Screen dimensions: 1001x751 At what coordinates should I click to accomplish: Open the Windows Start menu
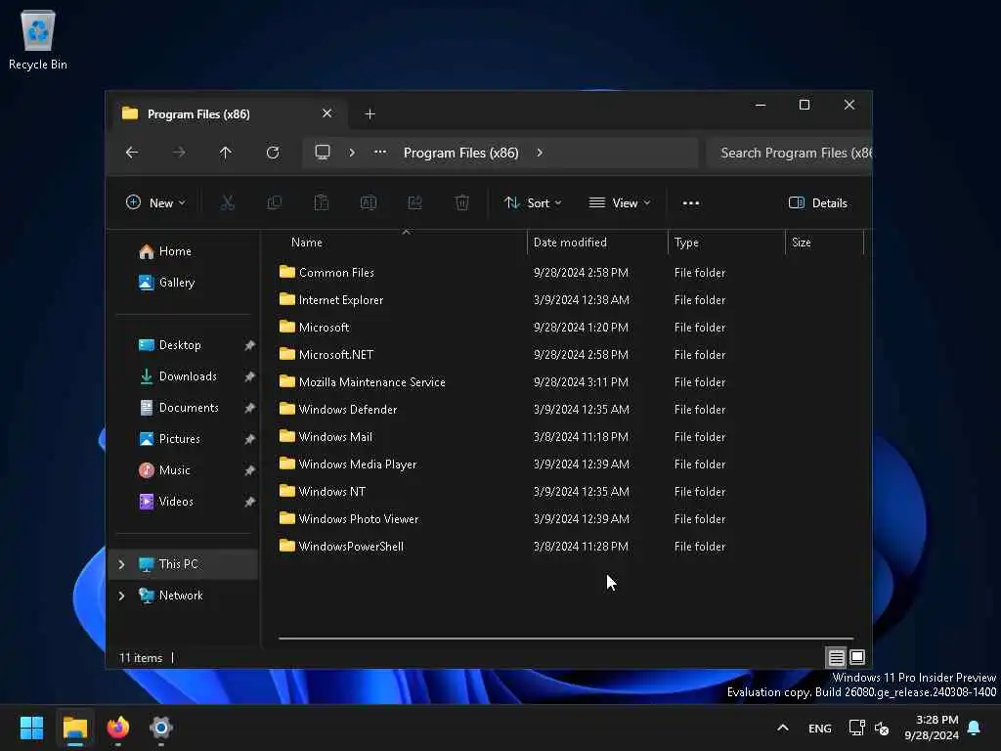pos(31,728)
